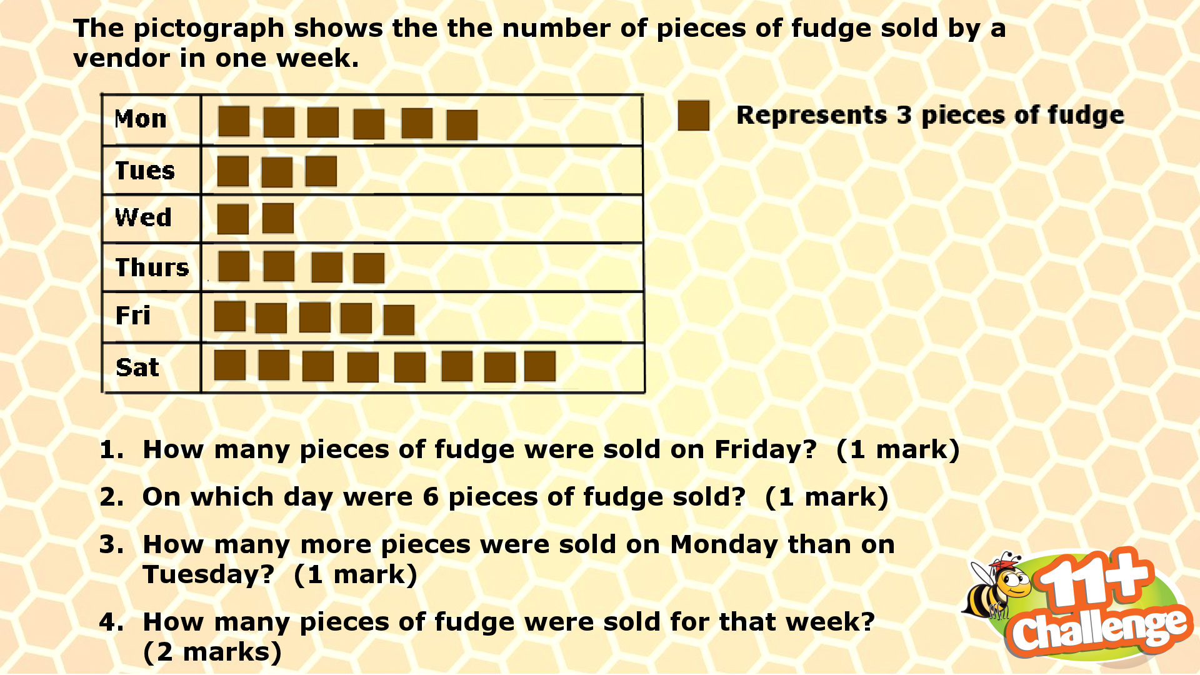
Task: Click the 'Represents 3 pieces of fudge' legend text
Action: (930, 116)
